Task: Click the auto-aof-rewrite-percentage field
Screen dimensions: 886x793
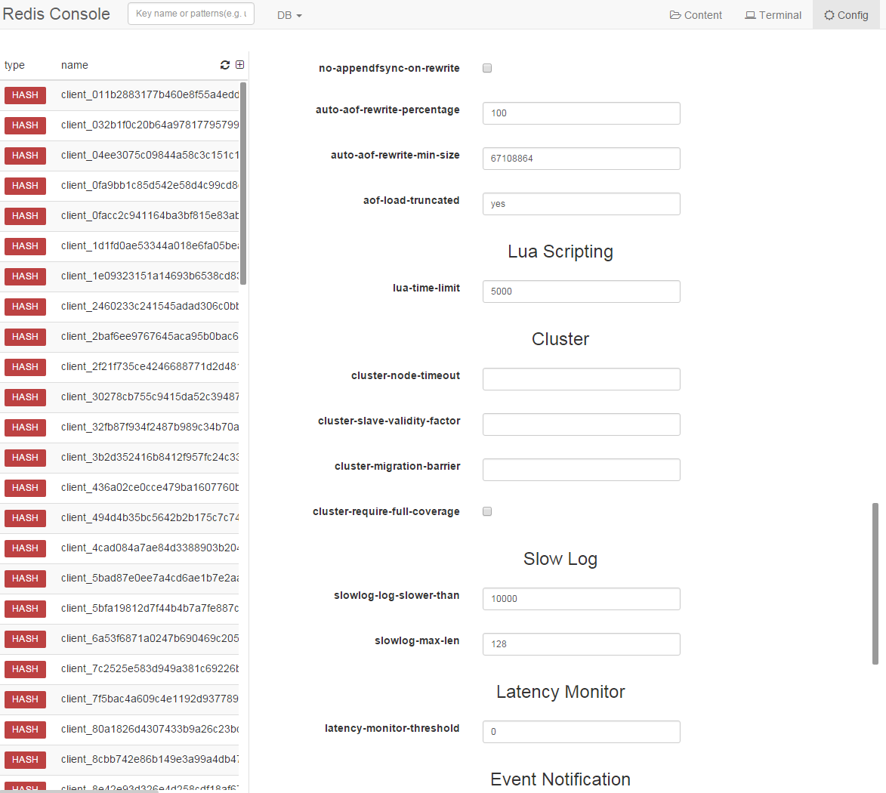Action: point(582,113)
